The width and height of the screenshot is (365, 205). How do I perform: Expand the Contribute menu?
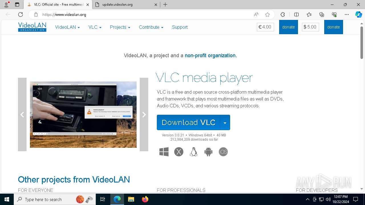pos(151,27)
